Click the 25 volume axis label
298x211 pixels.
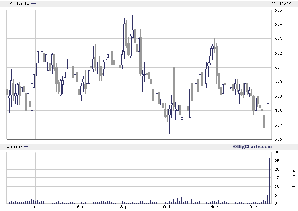[277, 161]
